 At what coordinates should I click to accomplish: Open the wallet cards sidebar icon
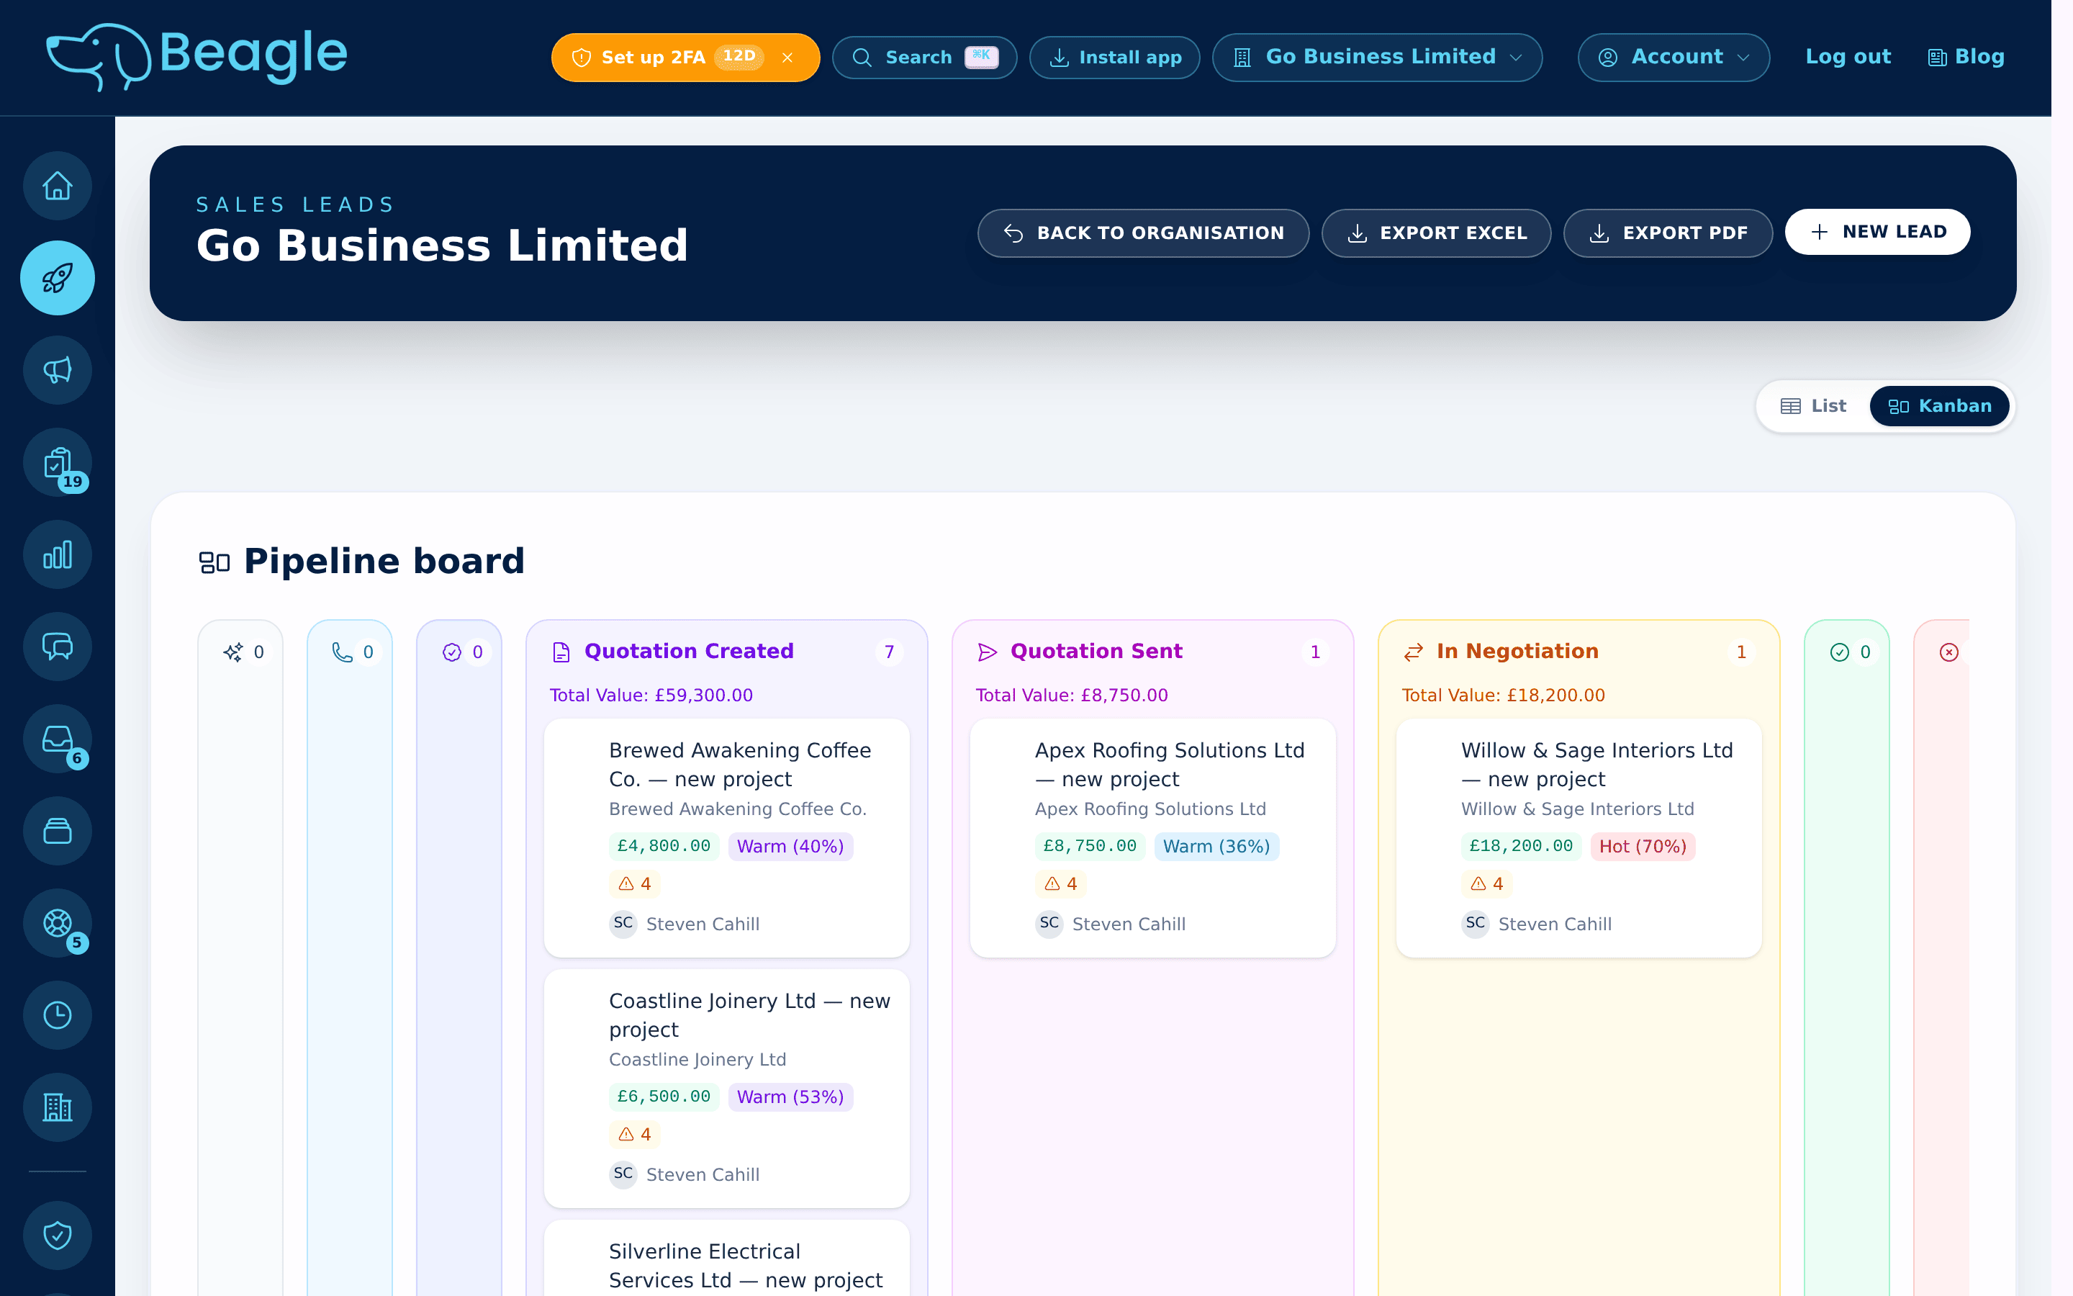pos(58,832)
